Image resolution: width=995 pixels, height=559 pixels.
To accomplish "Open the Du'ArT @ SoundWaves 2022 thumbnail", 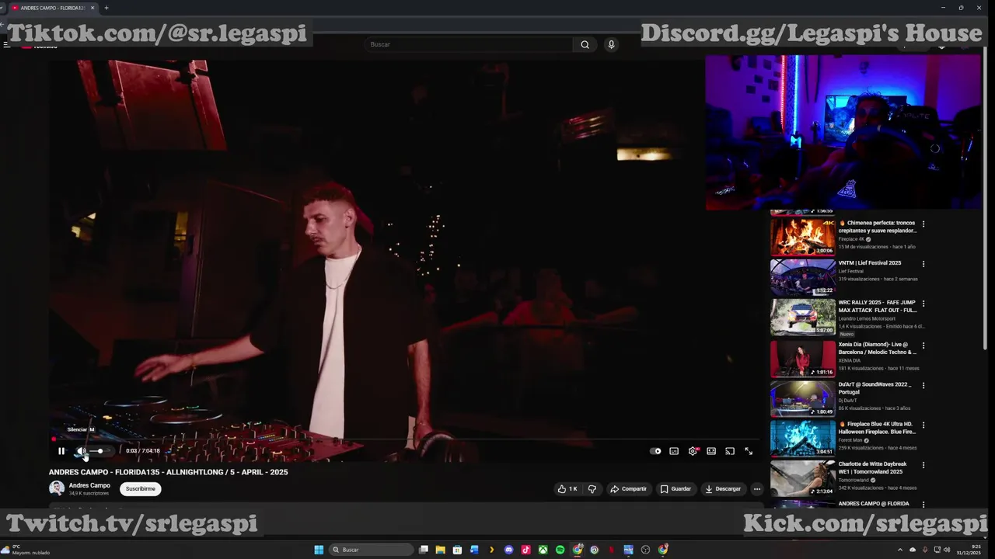I will tap(803, 399).
